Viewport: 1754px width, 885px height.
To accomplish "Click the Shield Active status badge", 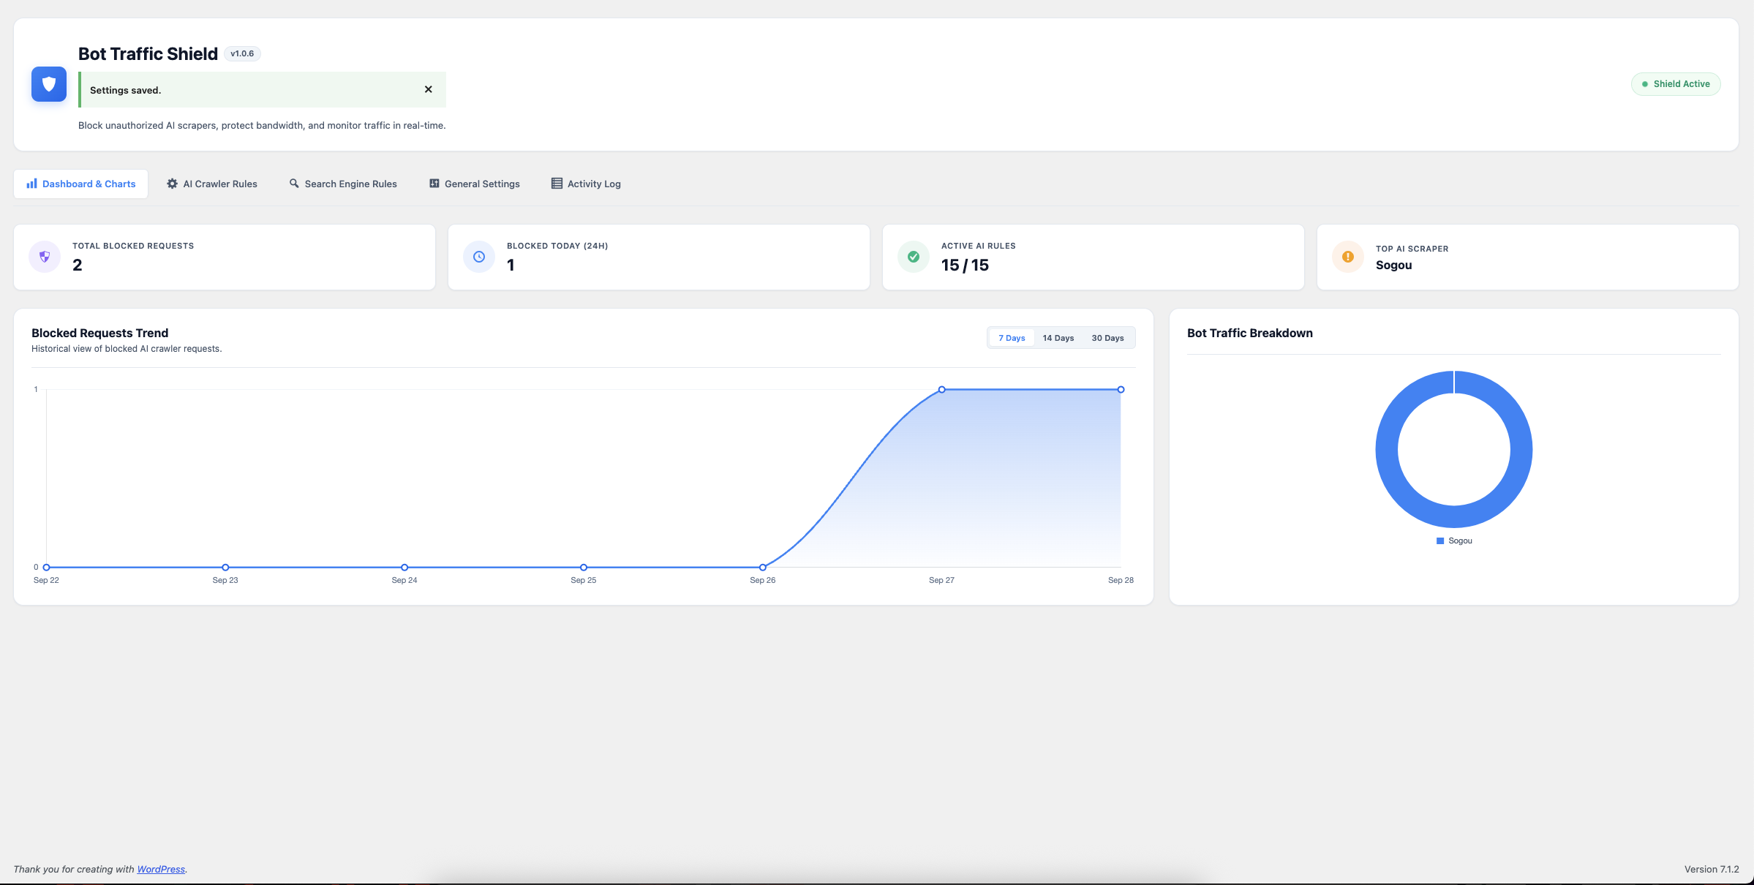I will 1676,84.
